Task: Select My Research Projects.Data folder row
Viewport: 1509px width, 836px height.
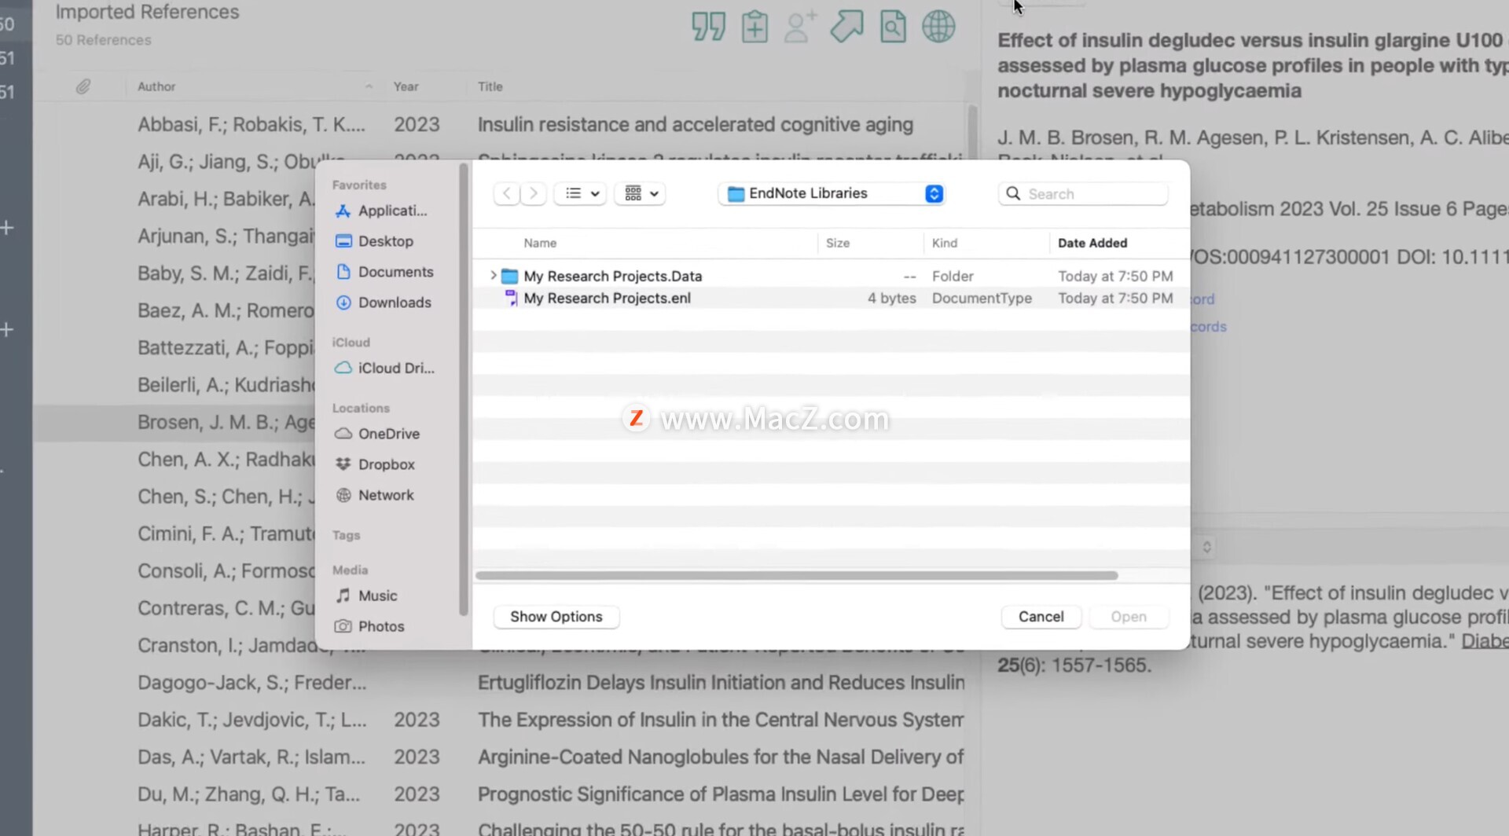Action: [x=831, y=276]
